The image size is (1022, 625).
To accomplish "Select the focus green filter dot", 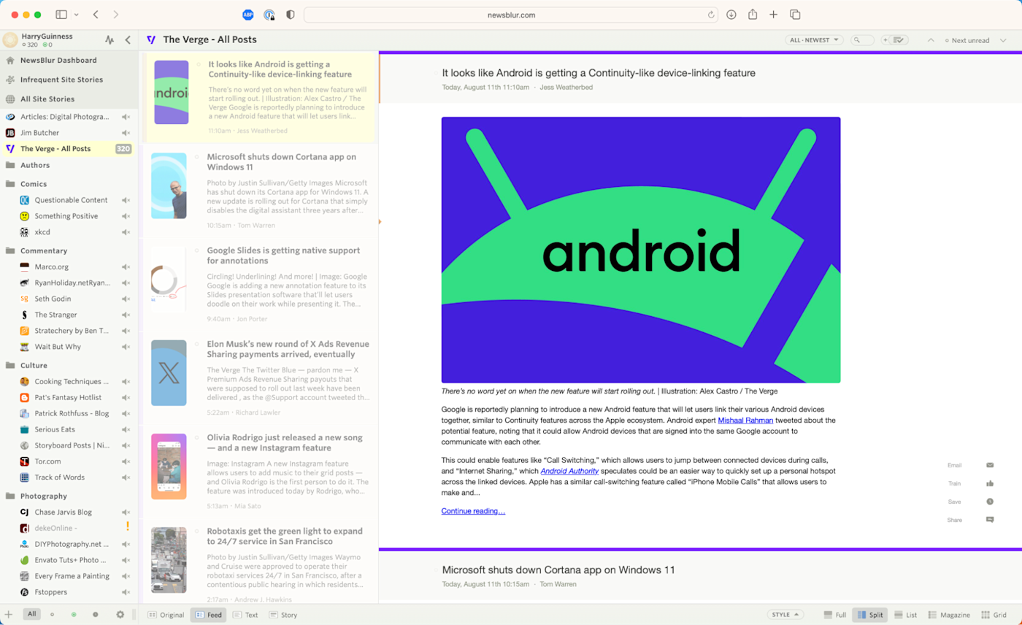I will (74, 615).
